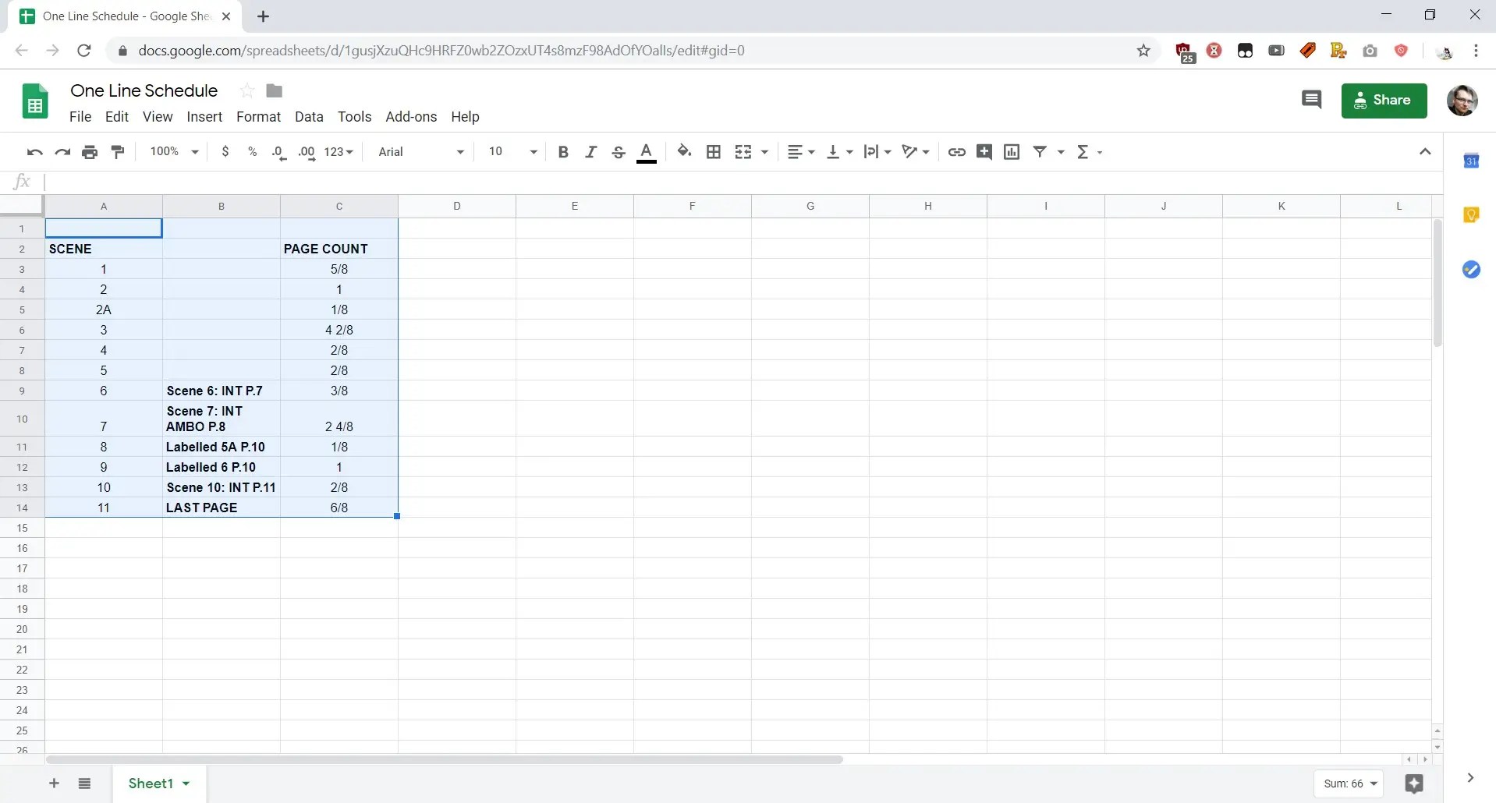Open the Tools menu
This screenshot has width=1496, height=803.
354,117
